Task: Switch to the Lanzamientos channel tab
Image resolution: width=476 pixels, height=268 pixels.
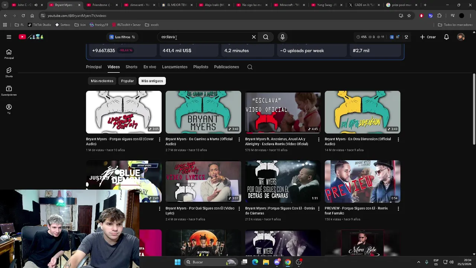Action: (175, 67)
